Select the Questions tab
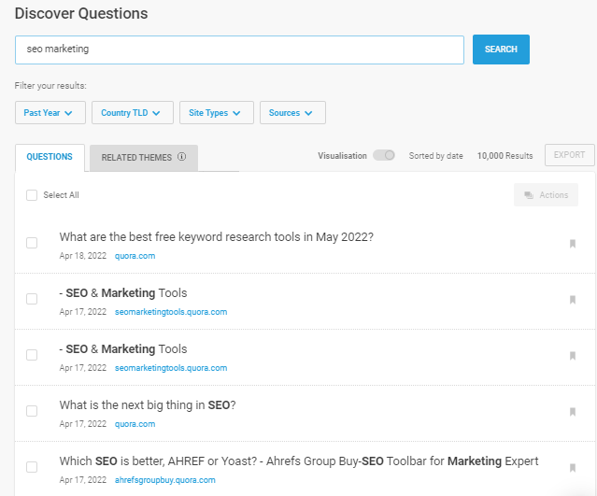597x496 pixels. [50, 157]
